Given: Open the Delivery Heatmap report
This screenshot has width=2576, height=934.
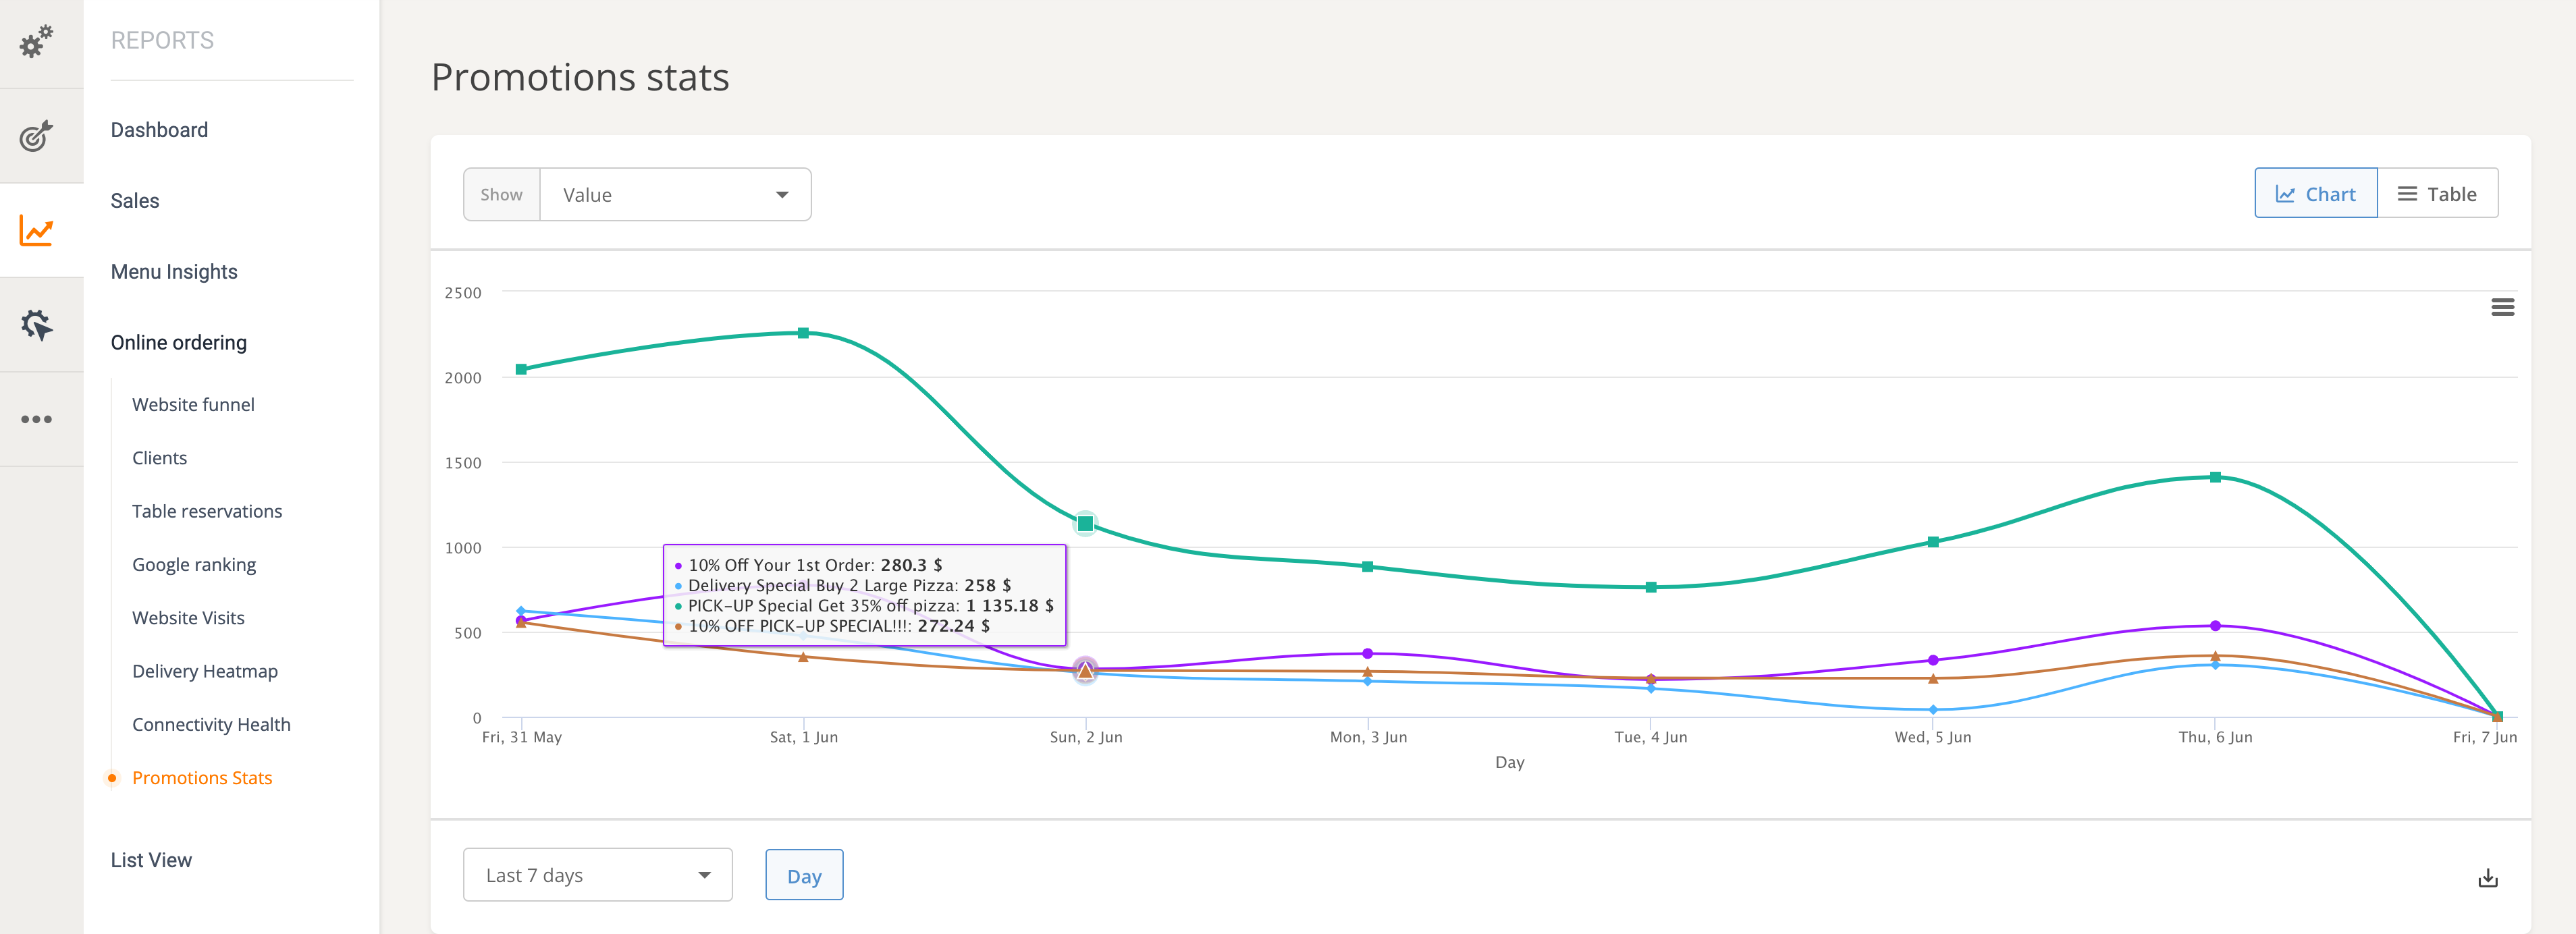Looking at the screenshot, I should tap(205, 671).
